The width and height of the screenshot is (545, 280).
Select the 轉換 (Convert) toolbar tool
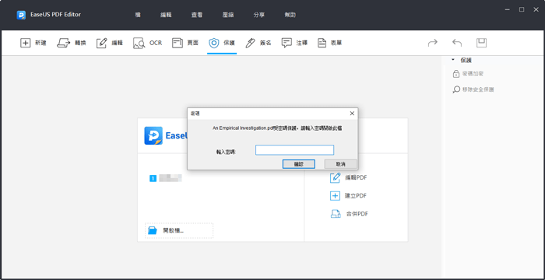click(x=72, y=43)
